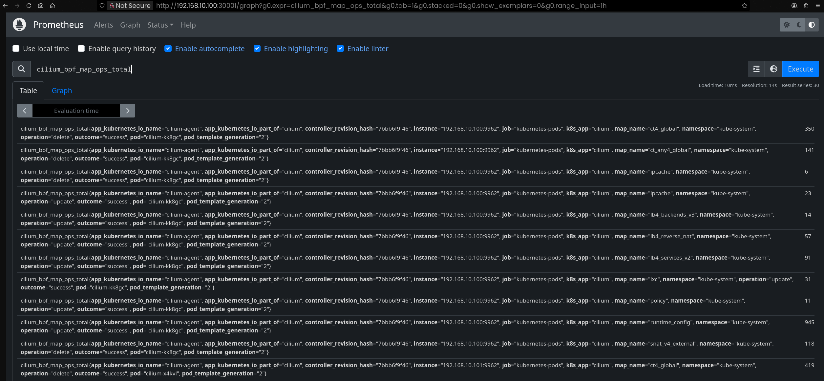Reload the page with the refresh icon
The image size is (824, 381).
pyautogui.click(x=29, y=6)
